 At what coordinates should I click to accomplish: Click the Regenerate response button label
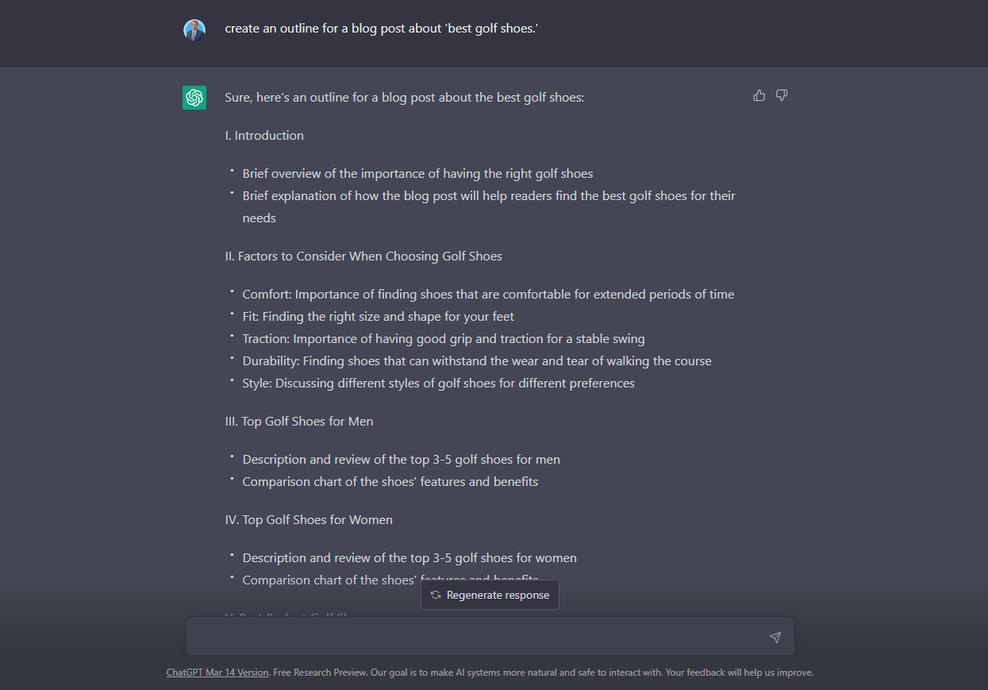(x=498, y=595)
